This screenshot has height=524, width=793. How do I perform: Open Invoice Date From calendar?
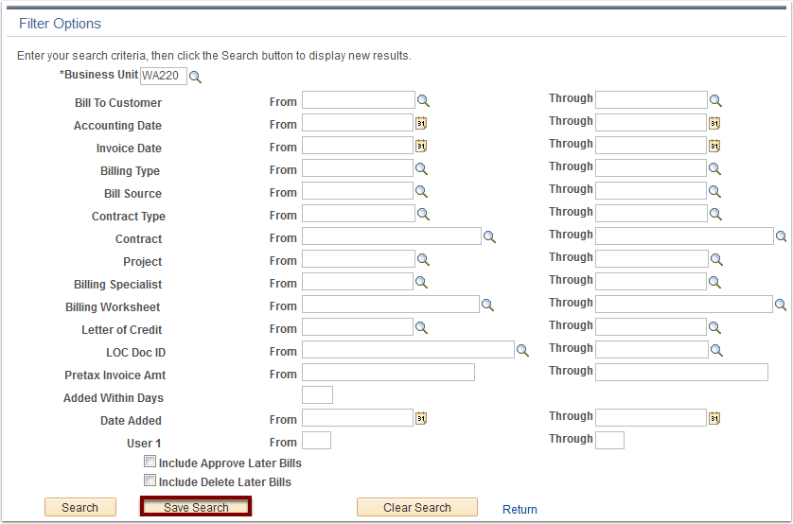pos(421,146)
